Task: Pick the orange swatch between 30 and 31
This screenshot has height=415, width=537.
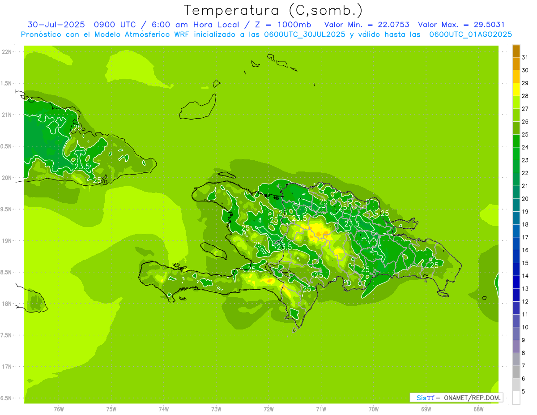Action: pyautogui.click(x=516, y=64)
